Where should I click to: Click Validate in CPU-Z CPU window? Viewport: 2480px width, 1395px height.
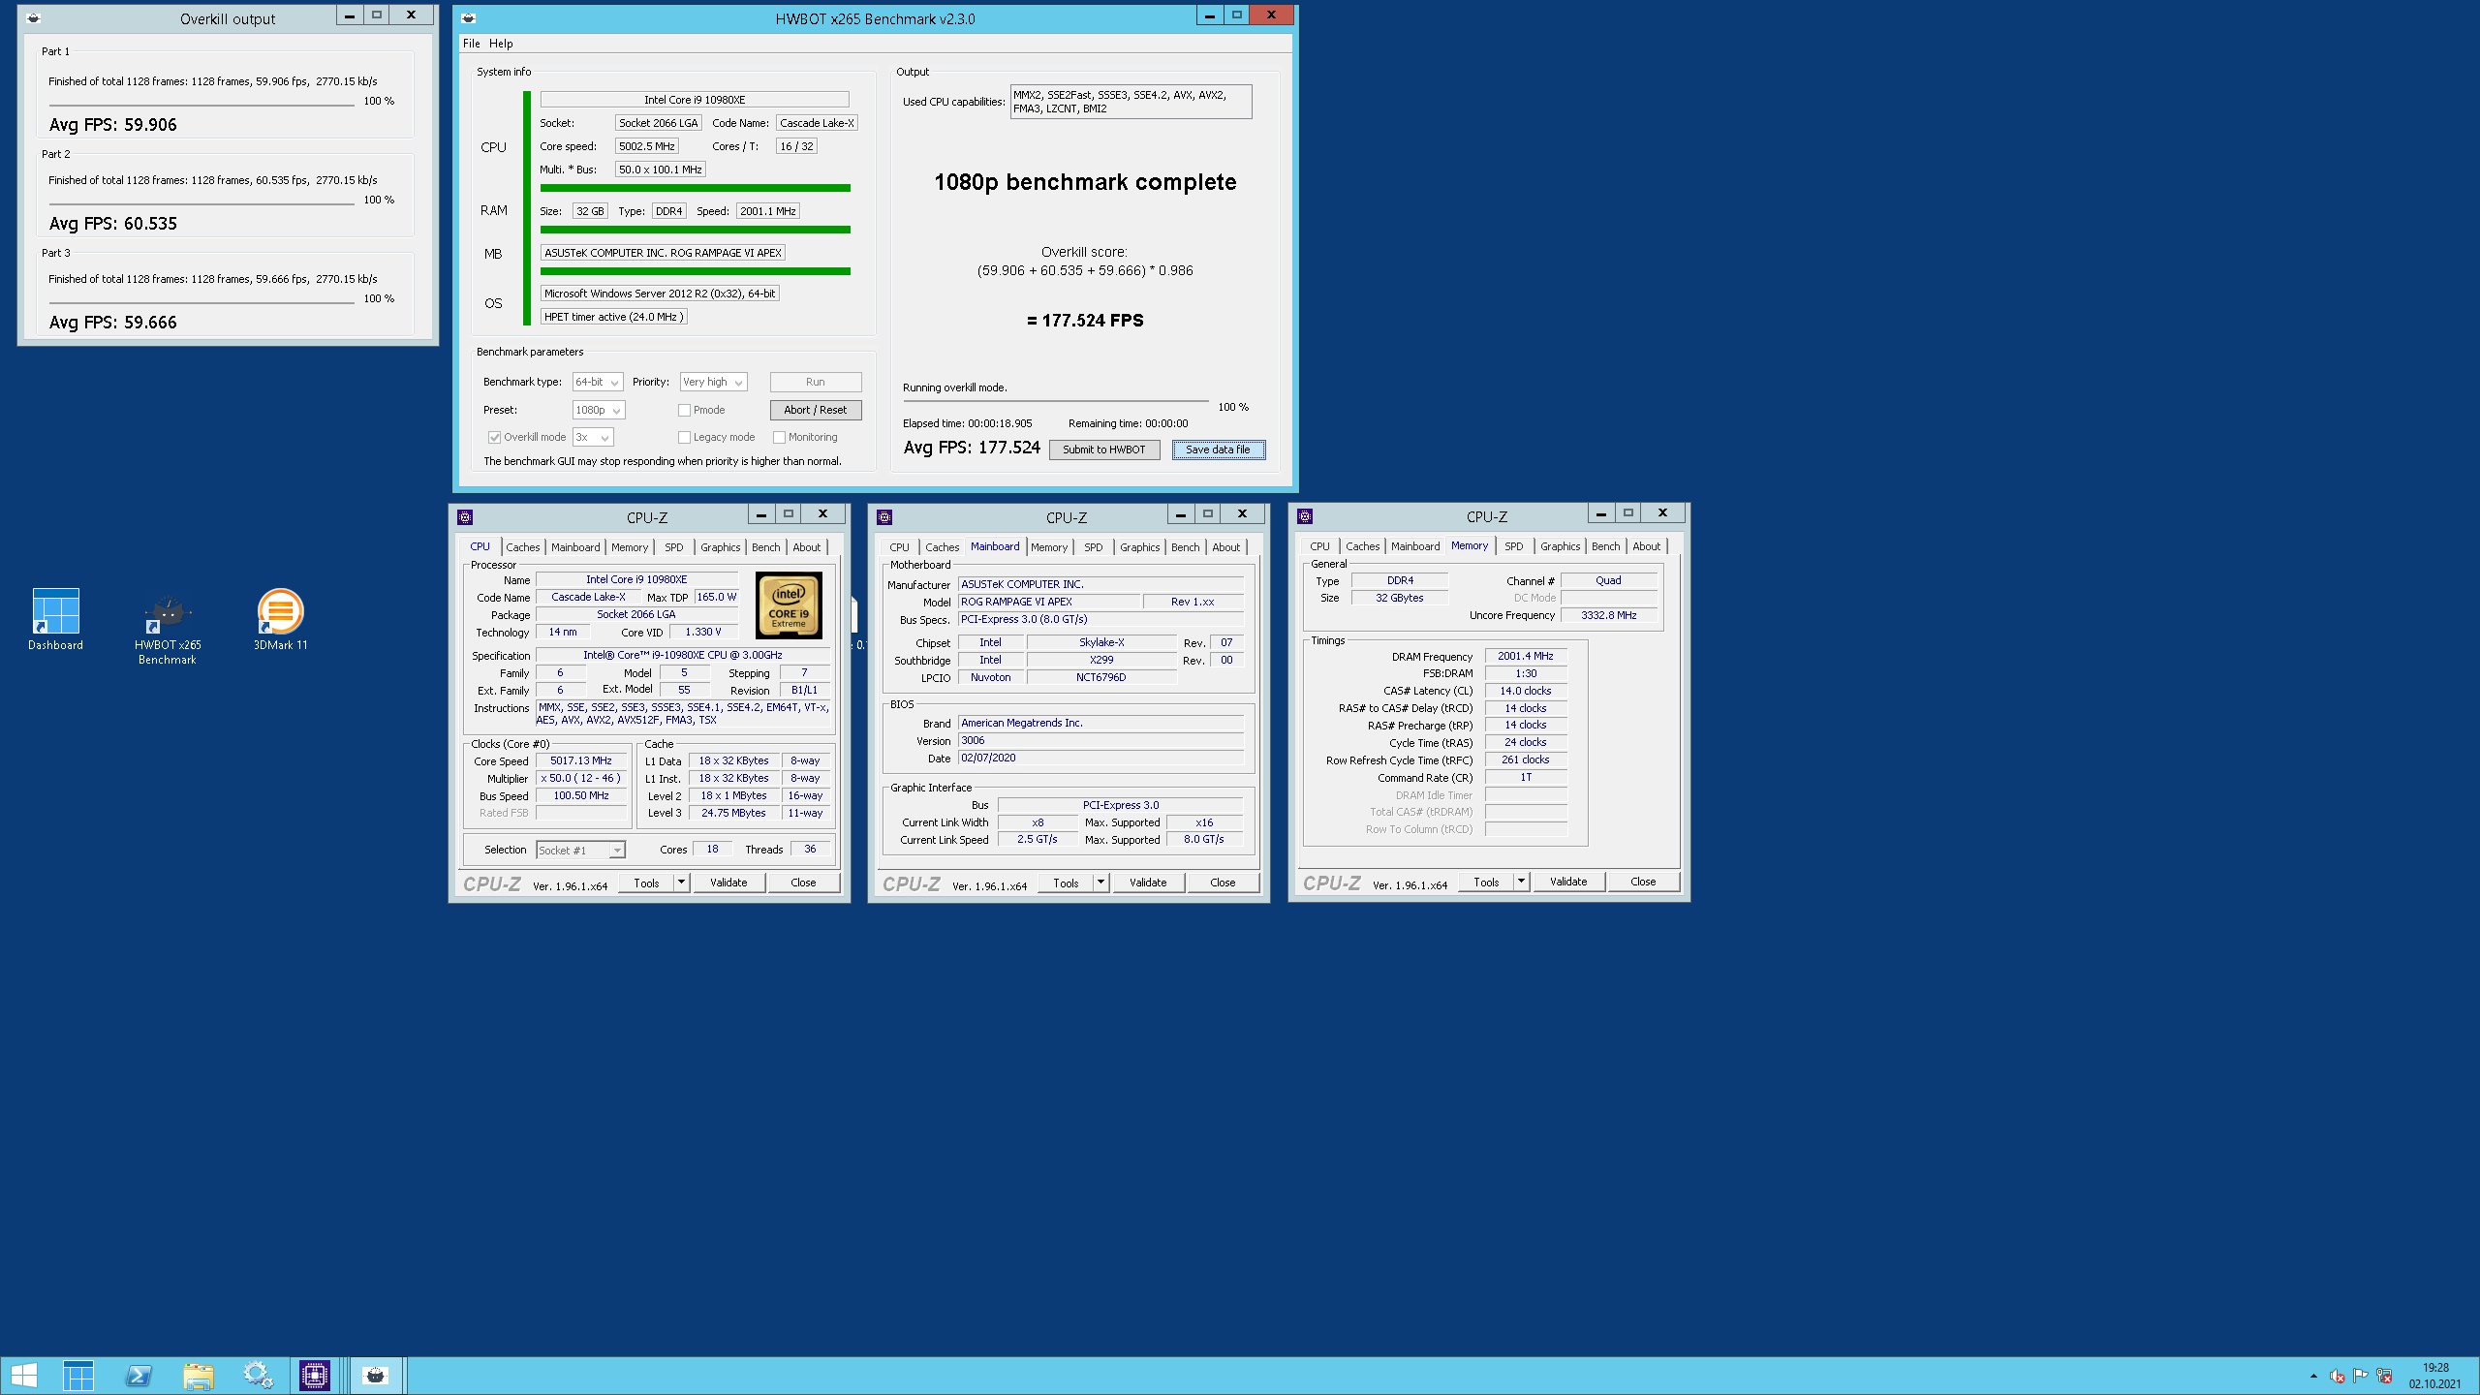pos(728,883)
